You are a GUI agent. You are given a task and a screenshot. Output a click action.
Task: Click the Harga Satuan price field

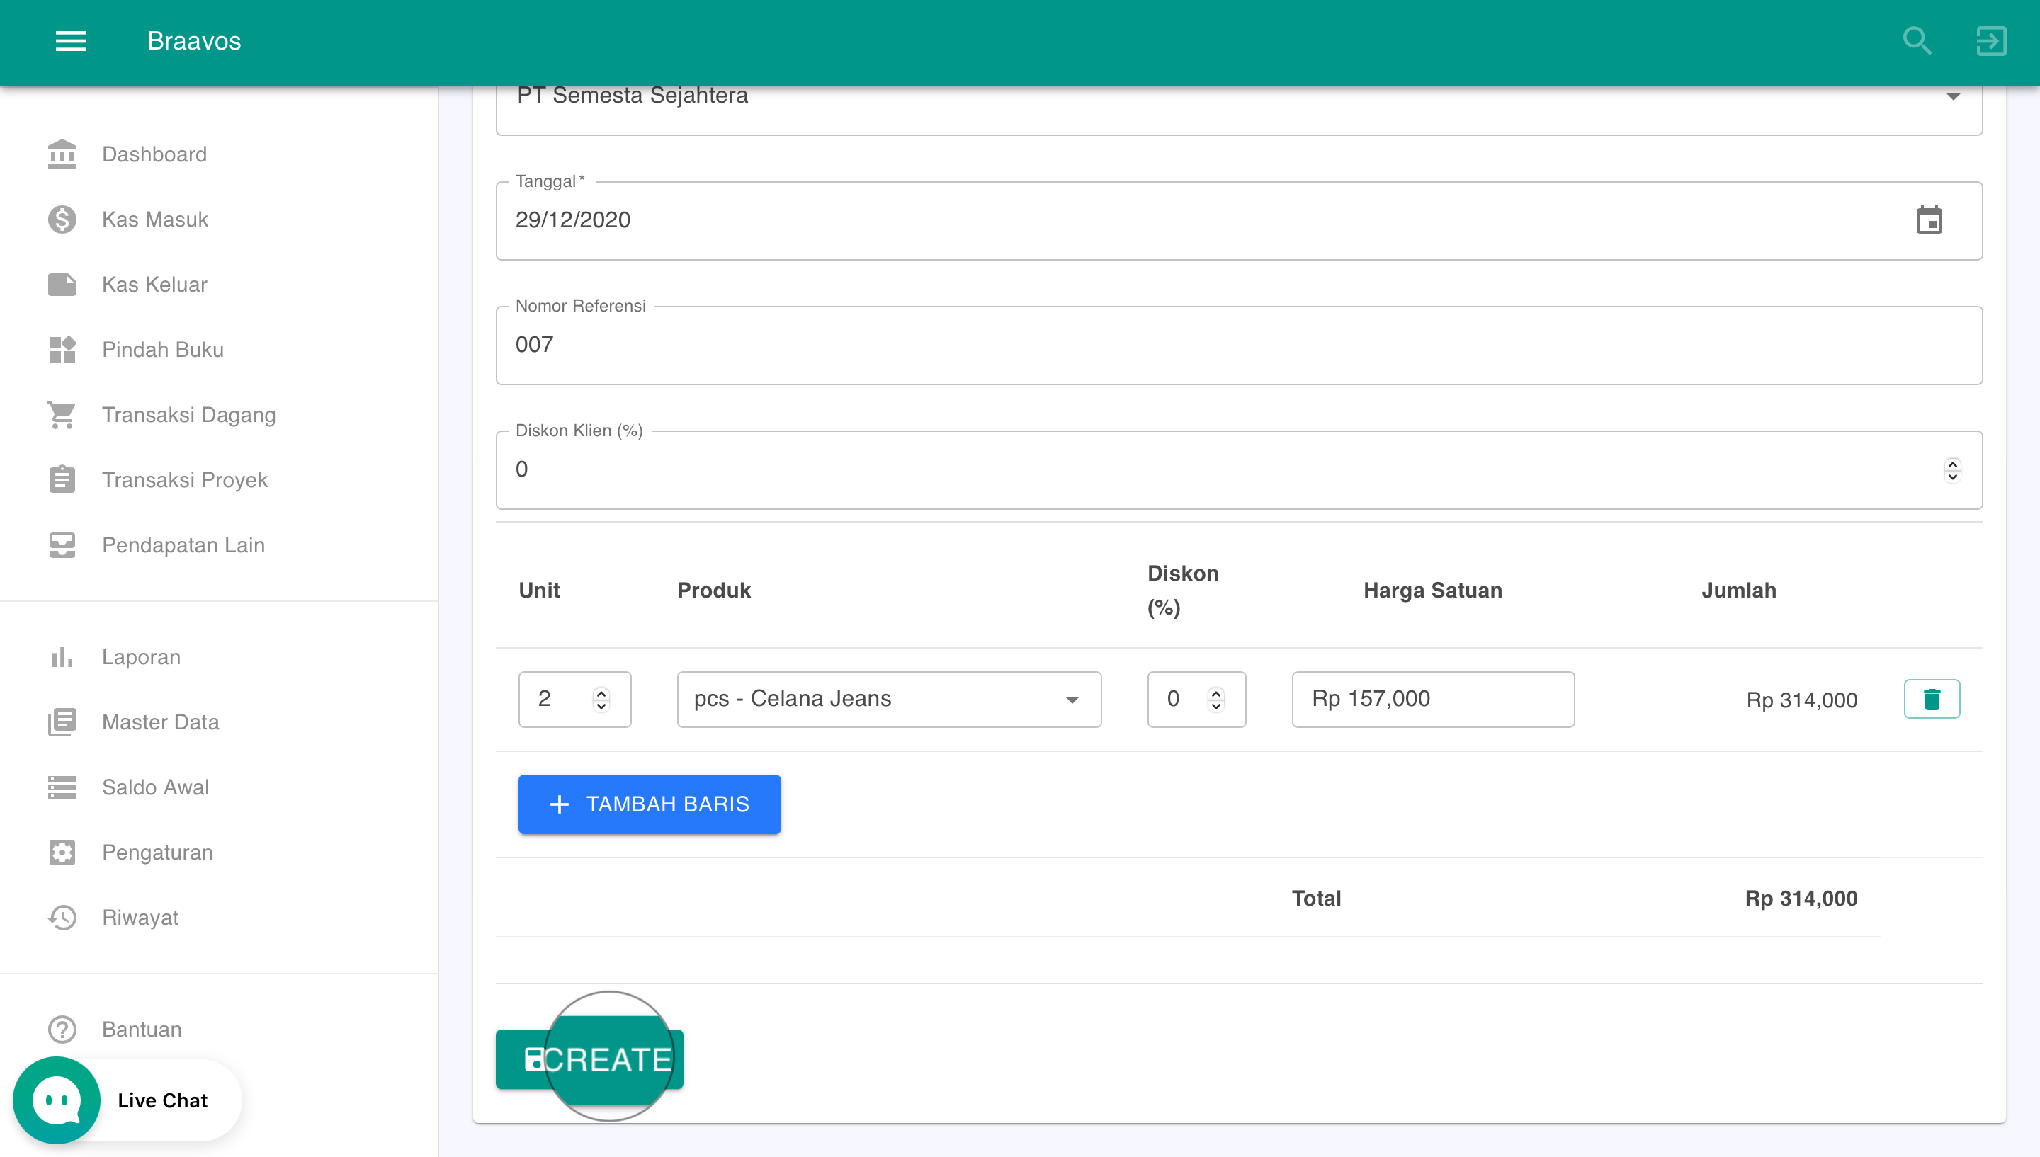(1432, 700)
